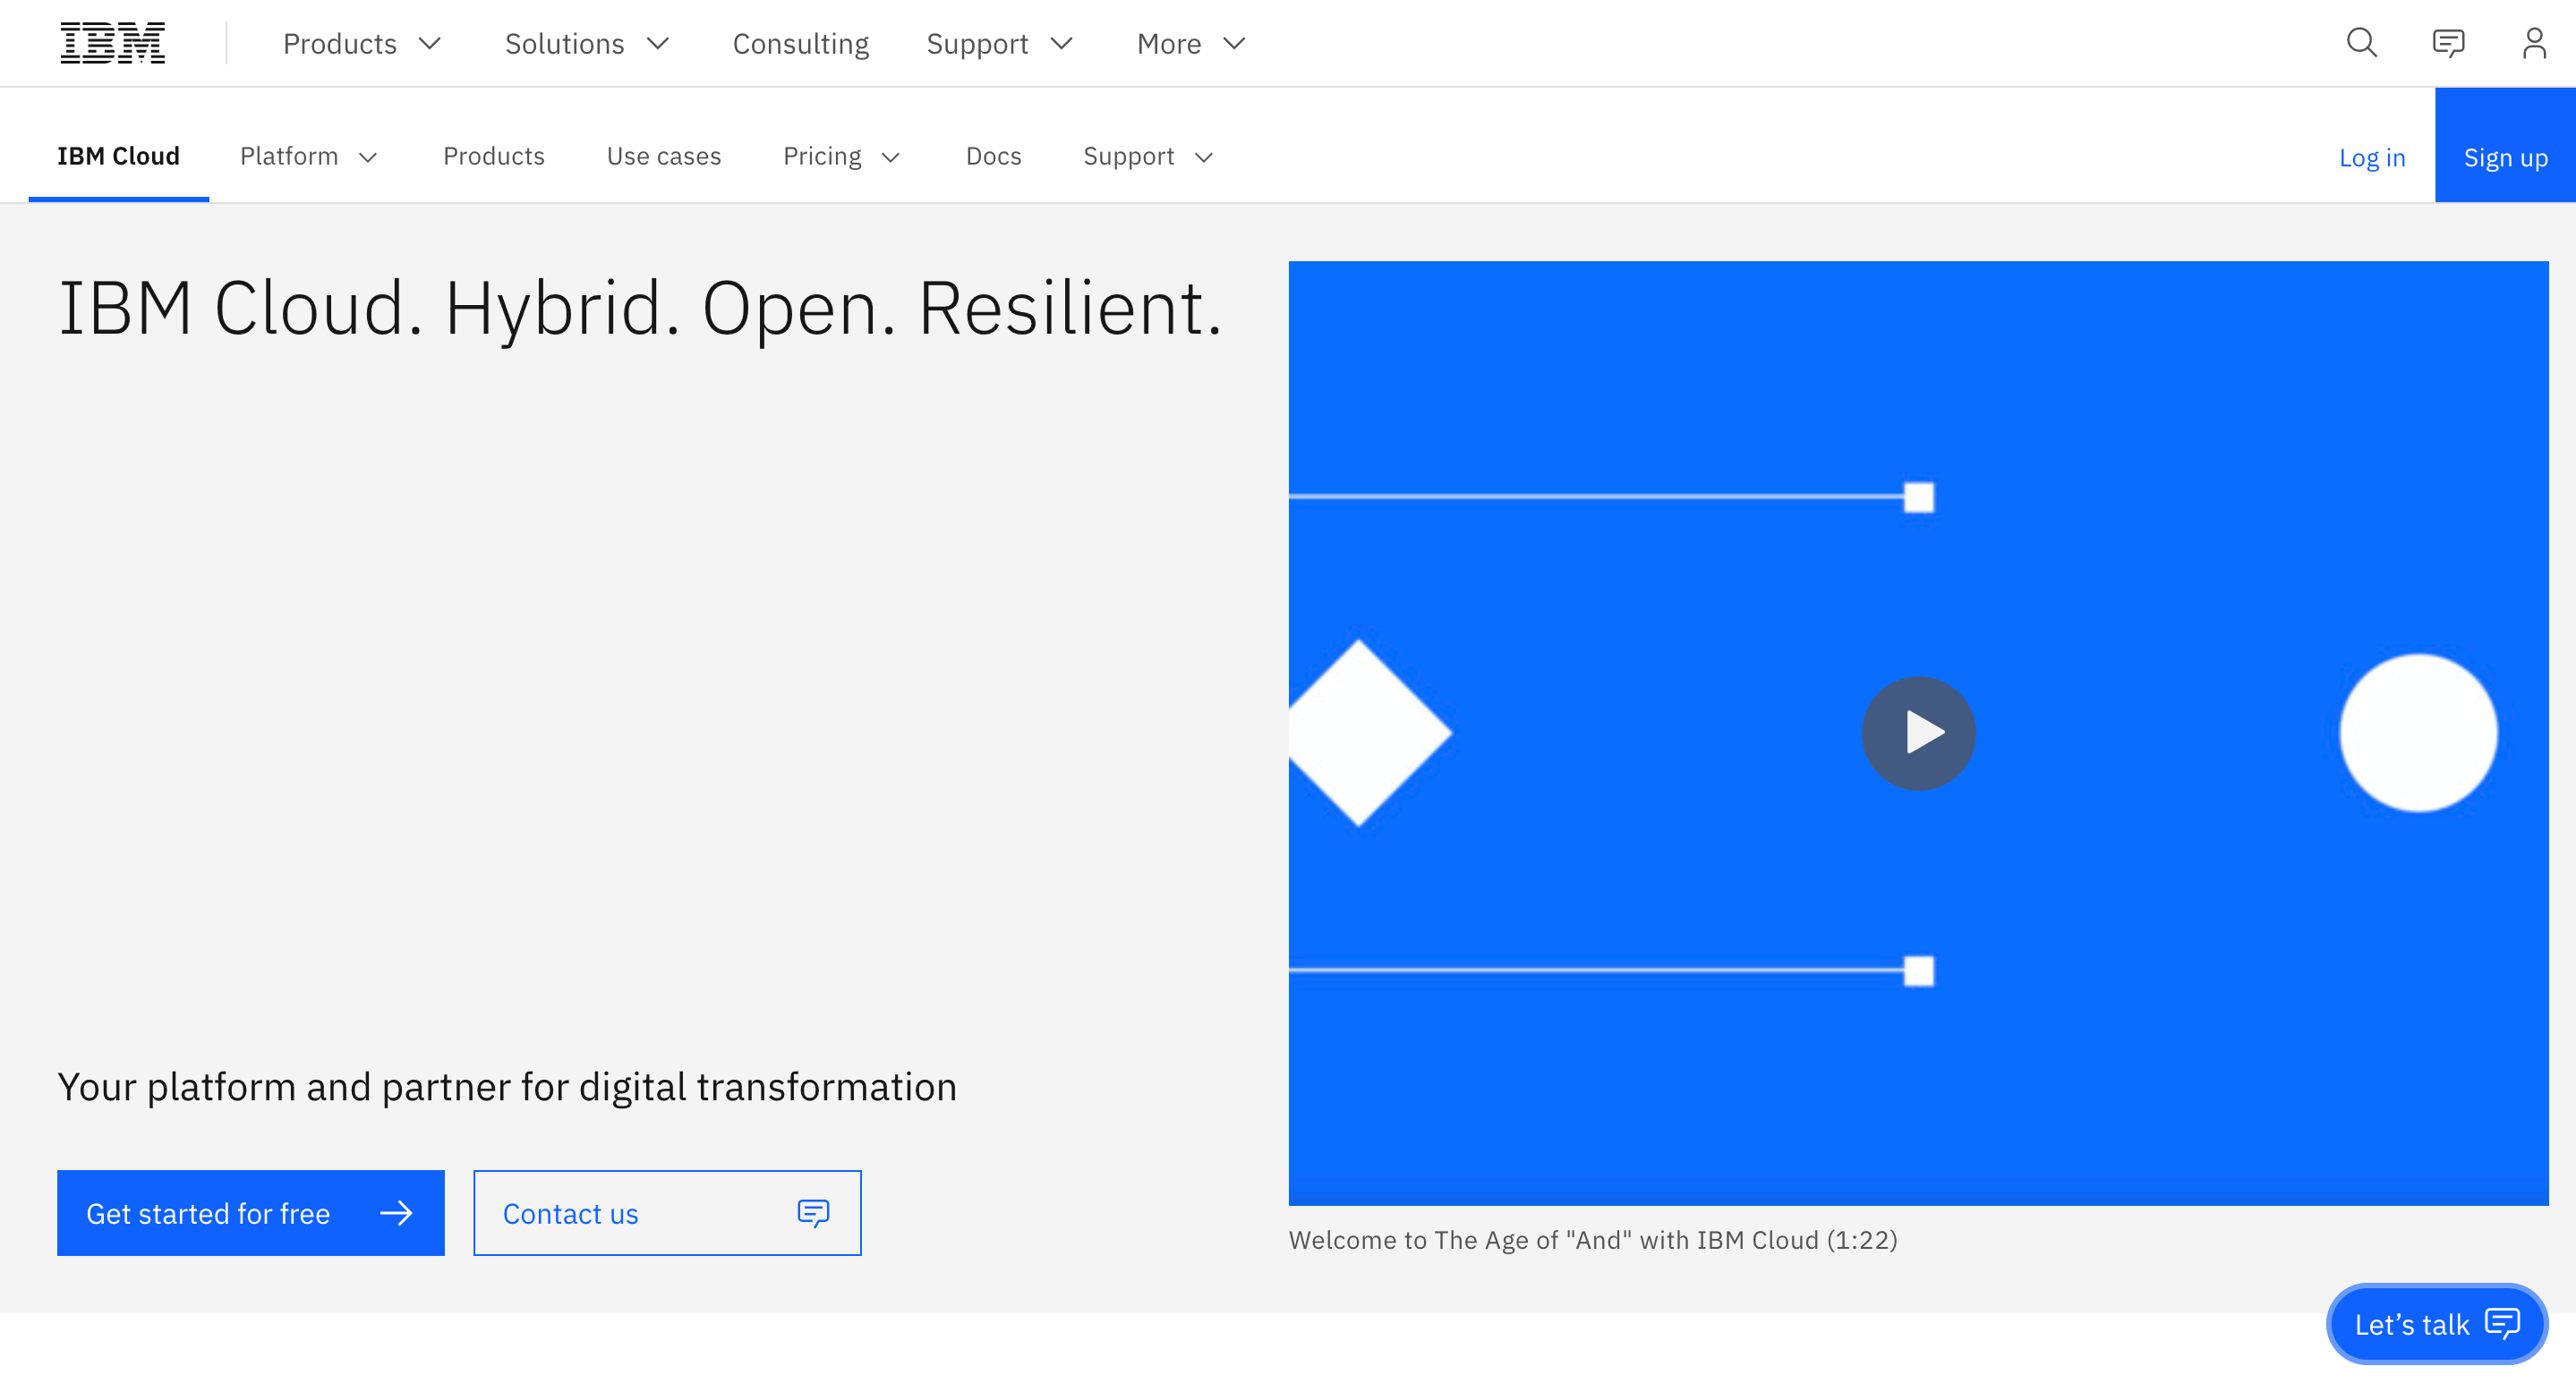
Task: Expand the Platform dropdown
Action: coord(308,156)
